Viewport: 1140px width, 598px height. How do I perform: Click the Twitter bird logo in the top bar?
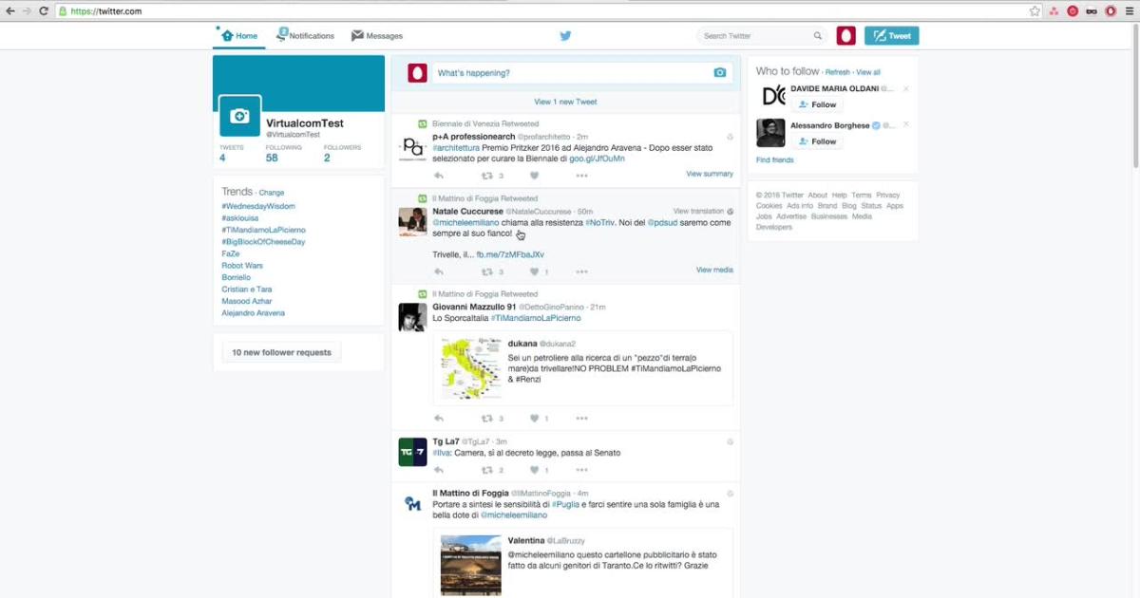click(565, 36)
